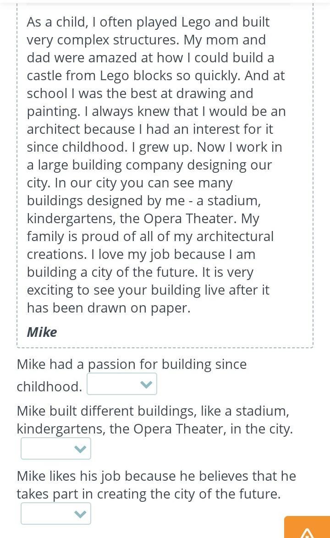
Task: Click the opening line "As a child, I often played Lego"
Action: tap(148, 22)
